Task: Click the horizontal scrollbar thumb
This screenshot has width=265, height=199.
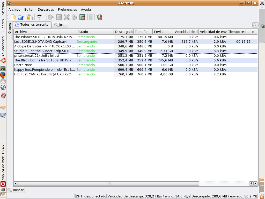Action: 108,183
